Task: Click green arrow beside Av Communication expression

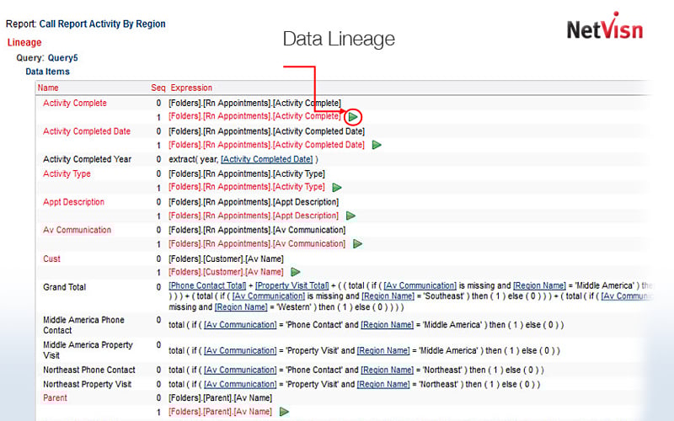Action: coord(358,243)
